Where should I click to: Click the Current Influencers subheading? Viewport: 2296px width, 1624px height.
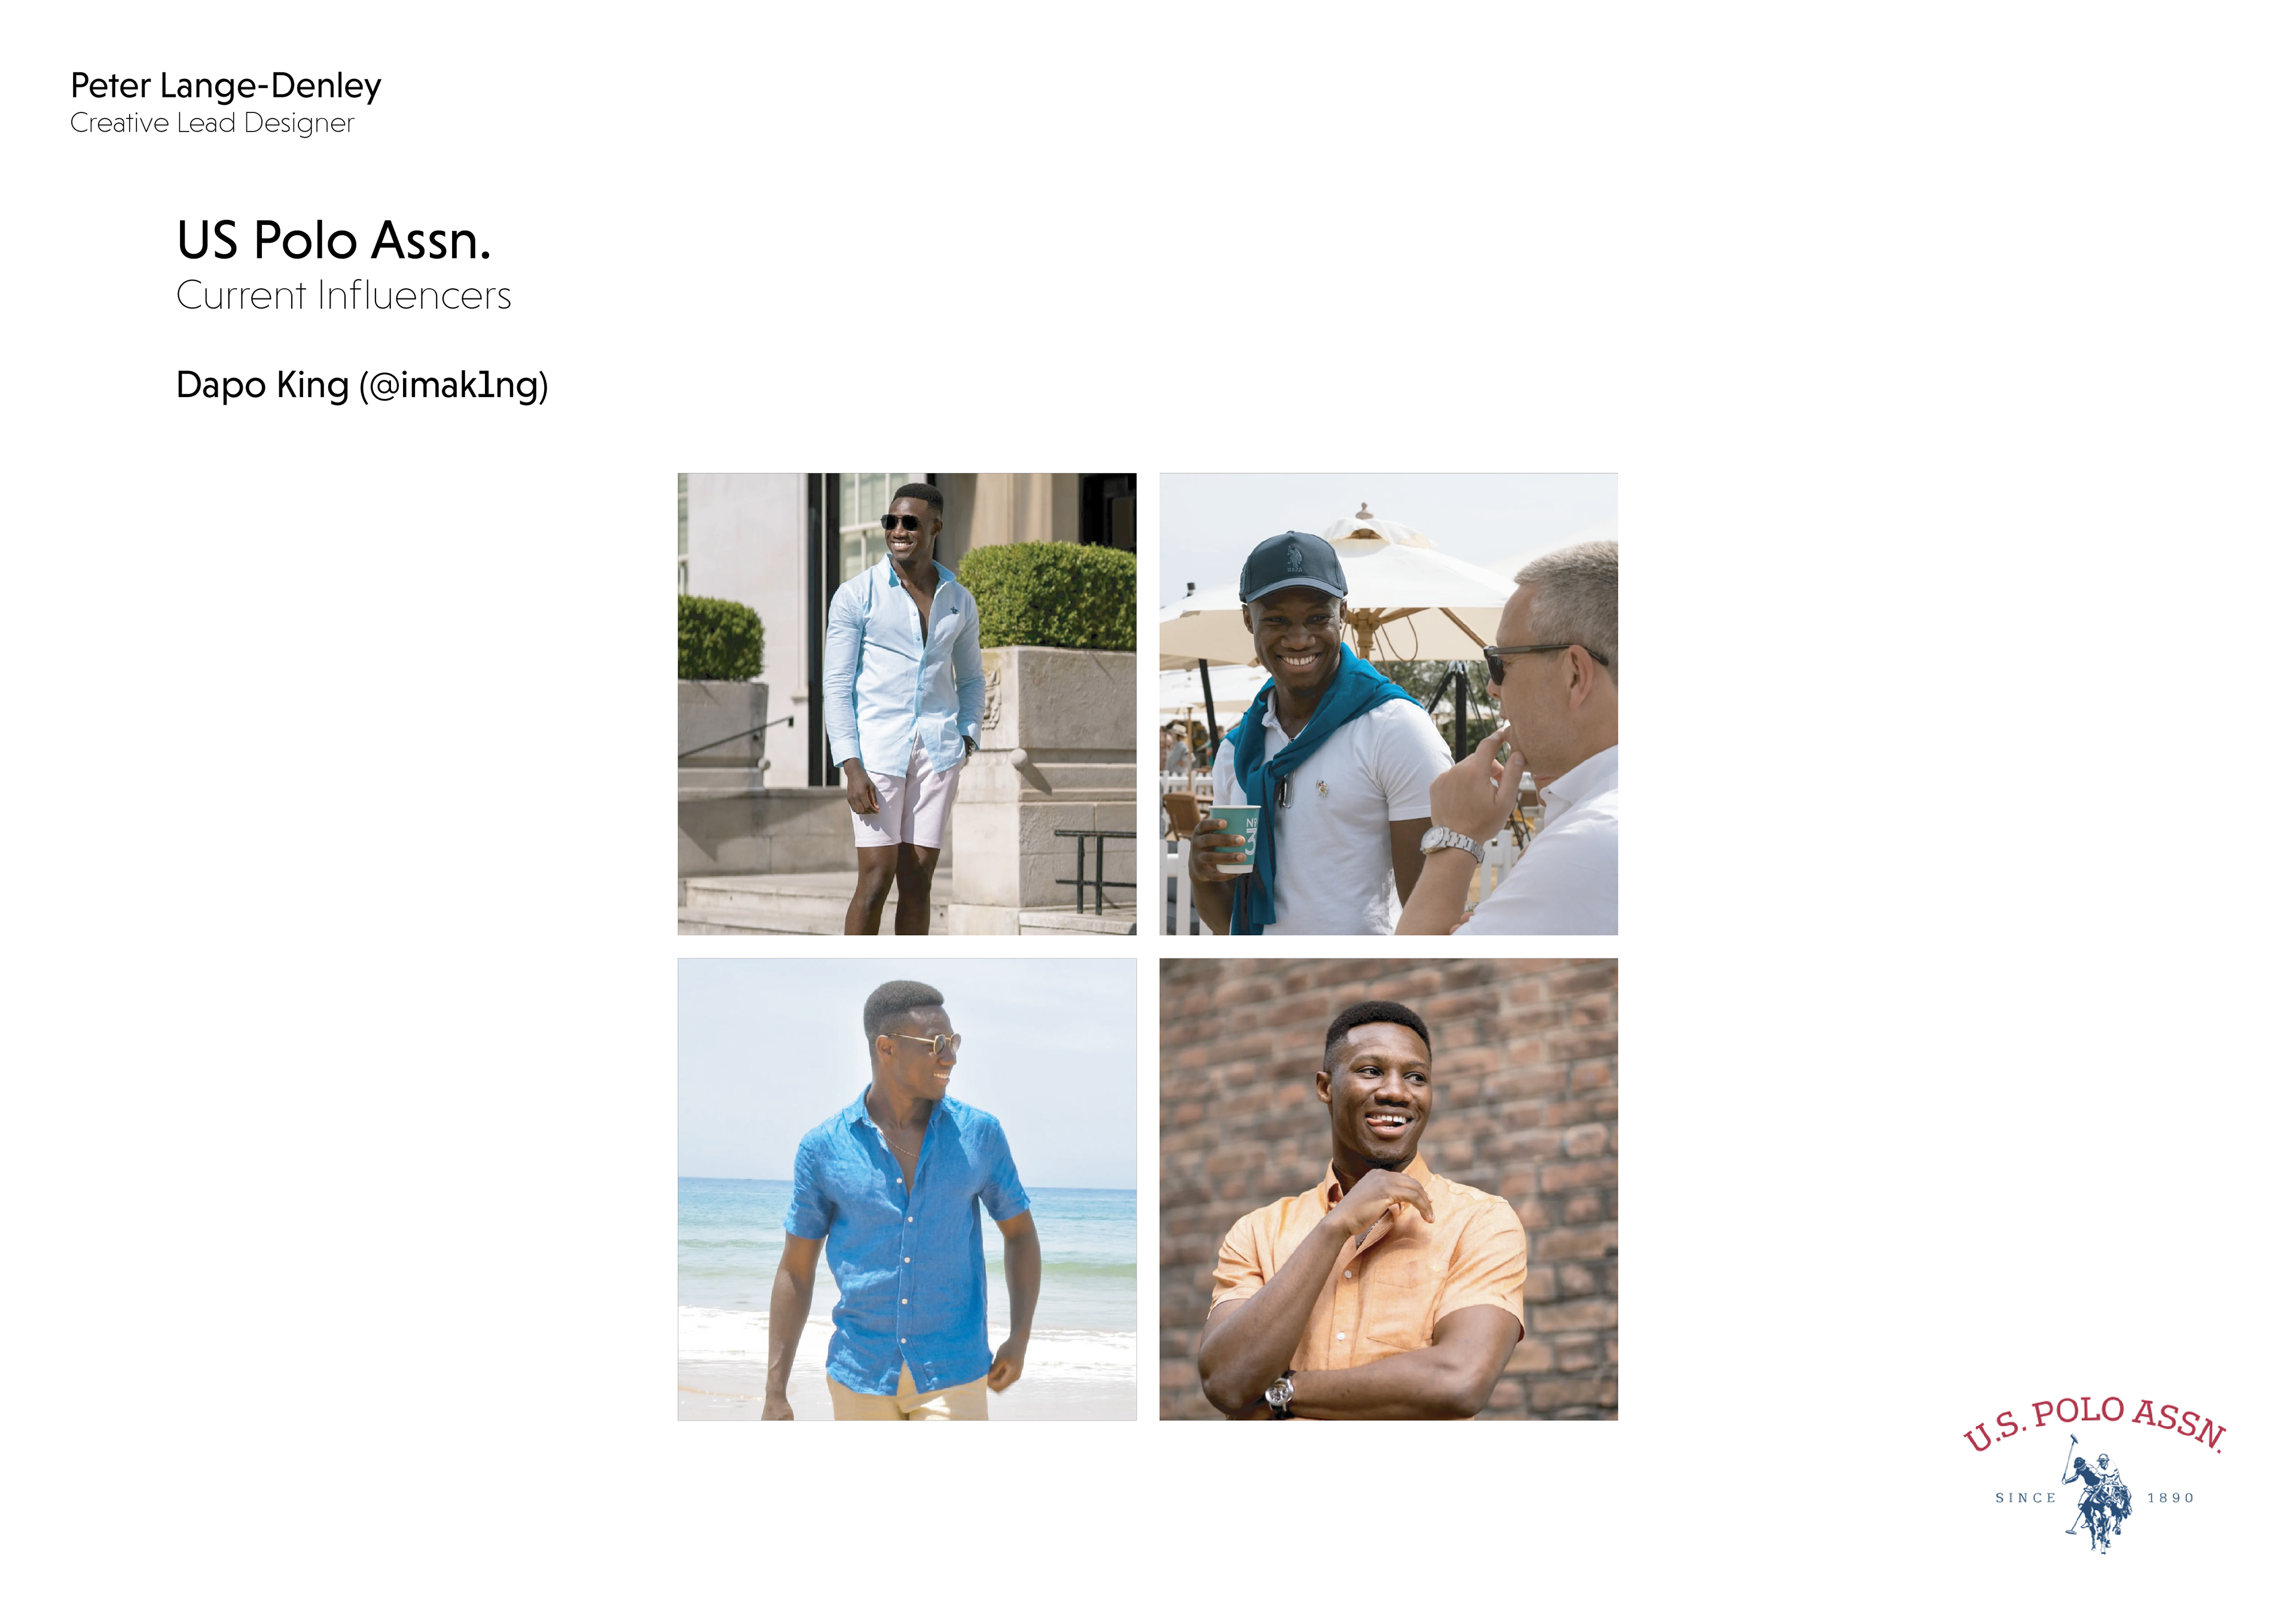click(x=343, y=295)
